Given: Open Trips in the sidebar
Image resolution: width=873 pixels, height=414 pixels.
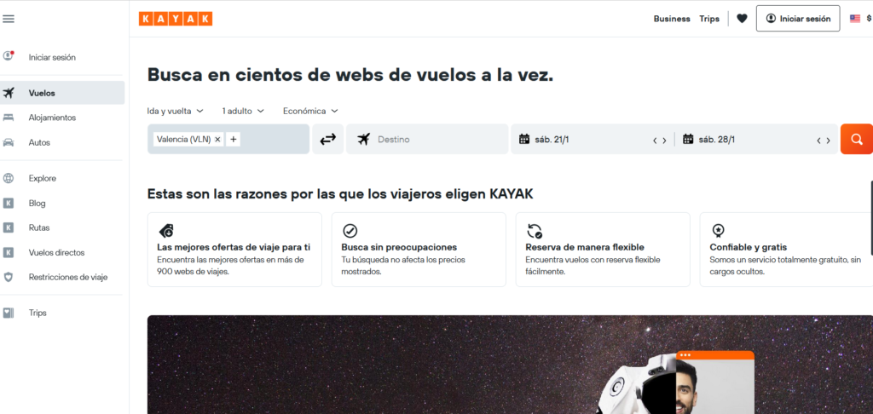Looking at the screenshot, I should coord(62,313).
